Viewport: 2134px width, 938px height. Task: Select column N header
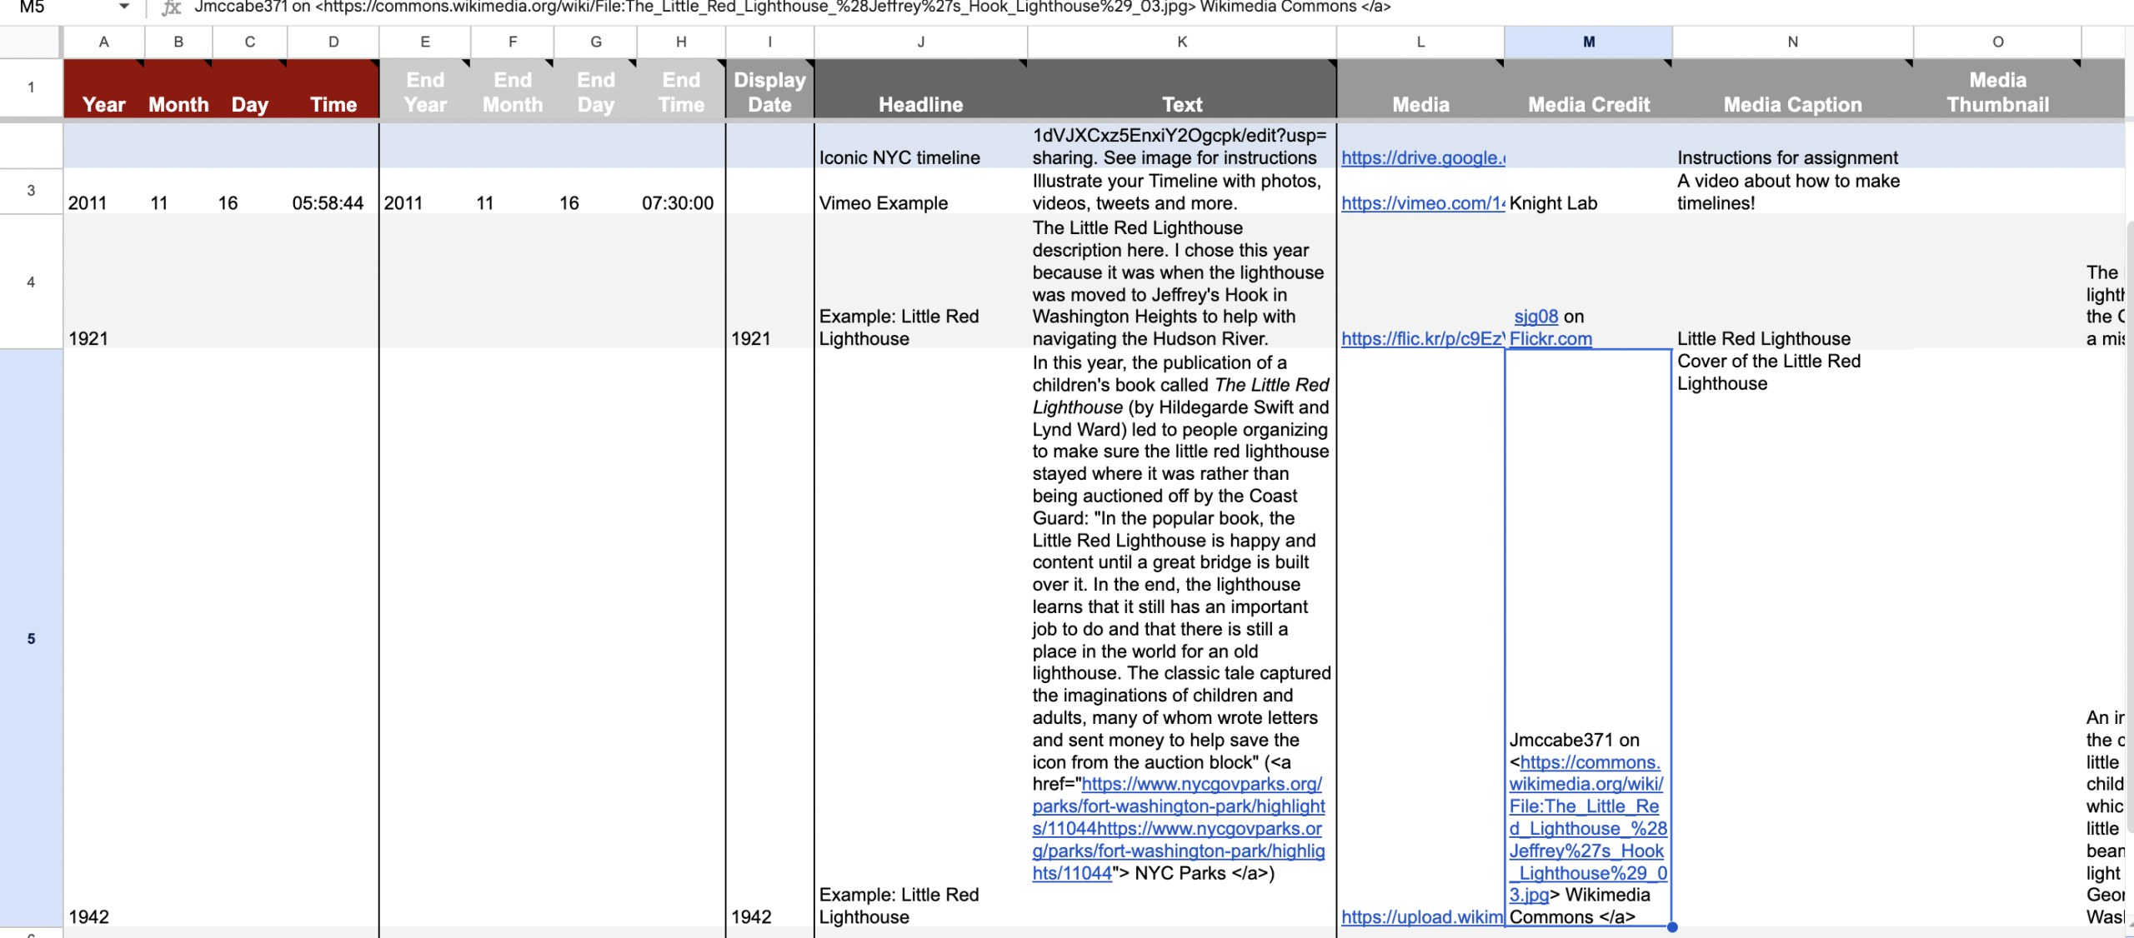point(1792,42)
